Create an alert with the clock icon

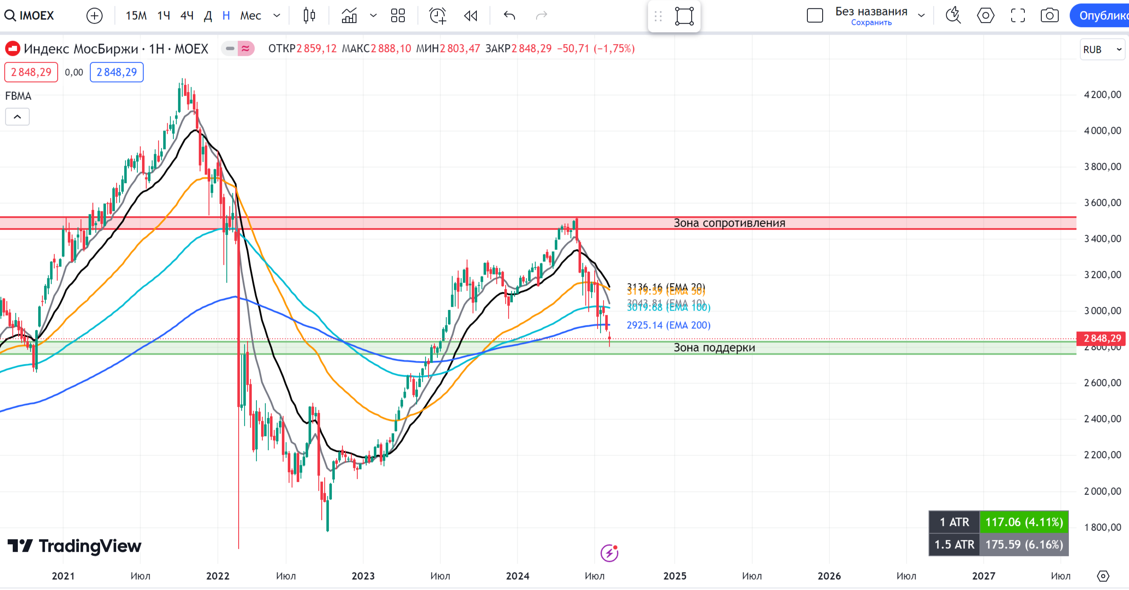click(x=437, y=16)
